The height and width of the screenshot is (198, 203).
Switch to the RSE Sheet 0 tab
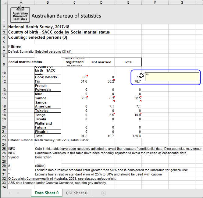(75, 193)
